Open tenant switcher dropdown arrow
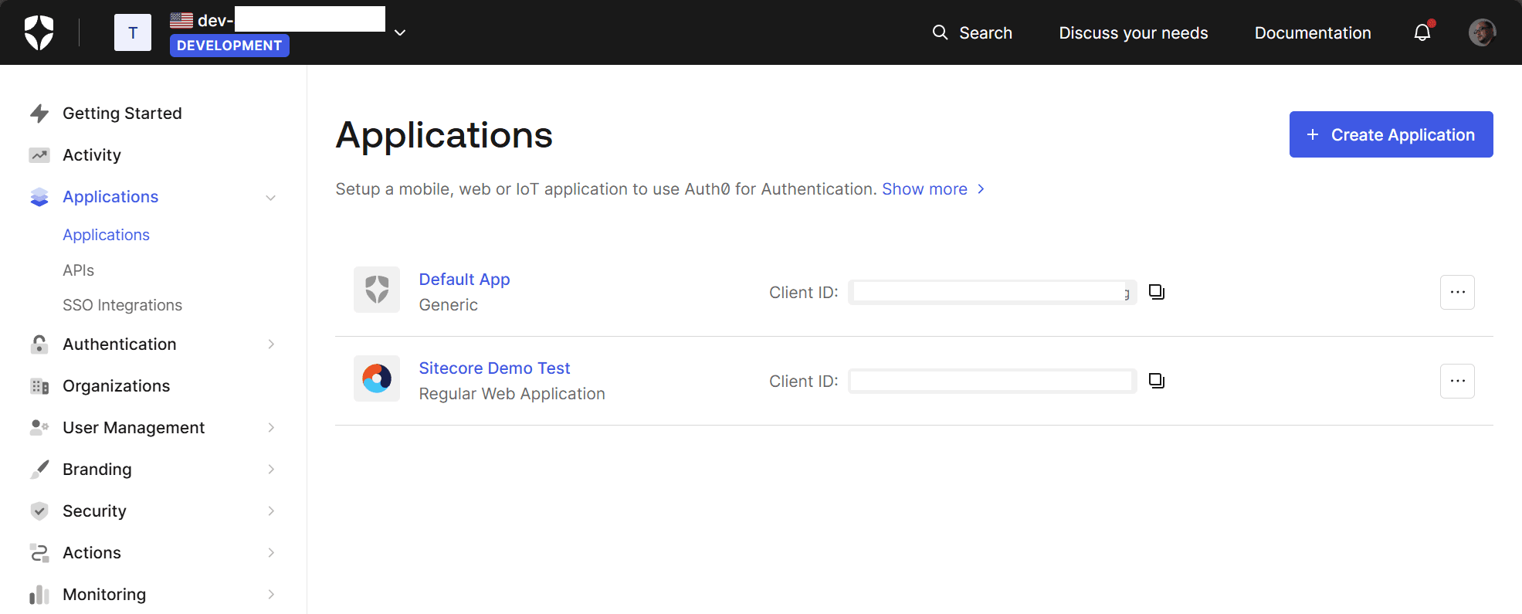Screen dimensions: 1522x614 coord(400,32)
